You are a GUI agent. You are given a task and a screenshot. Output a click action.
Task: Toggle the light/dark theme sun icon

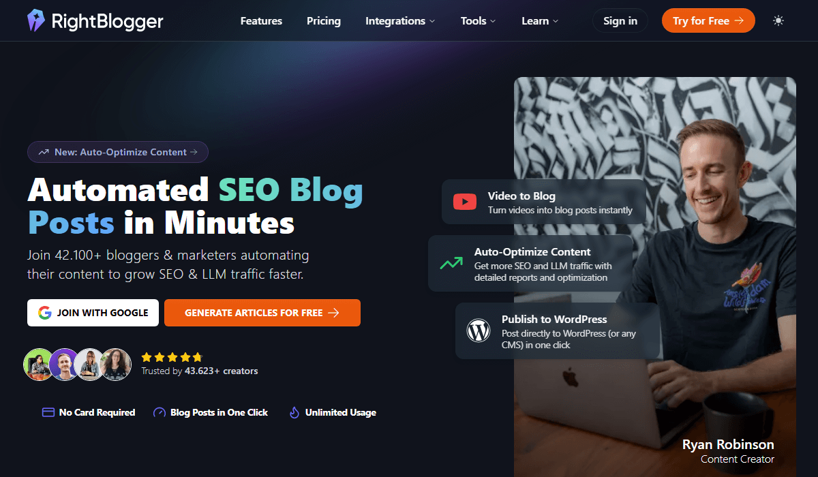point(778,21)
